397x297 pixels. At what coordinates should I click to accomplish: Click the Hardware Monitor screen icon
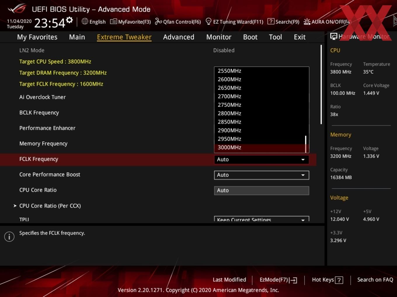(x=334, y=36)
